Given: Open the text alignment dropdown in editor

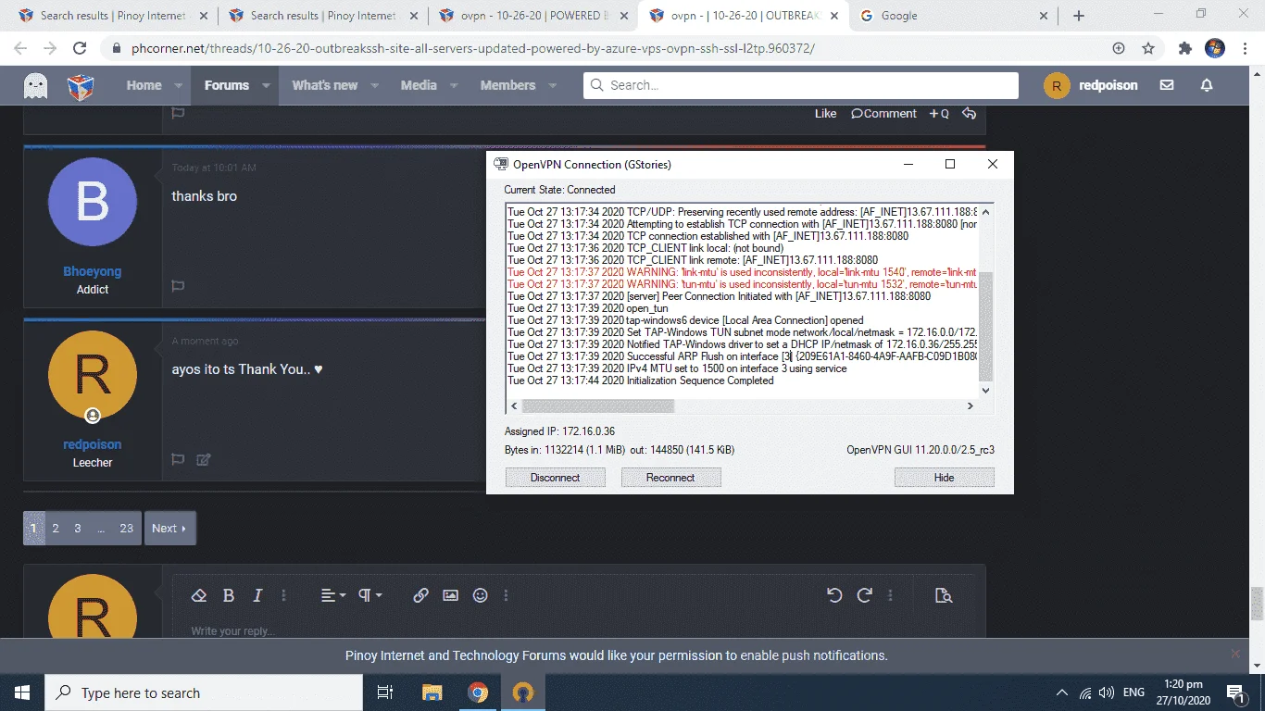Looking at the screenshot, I should (x=333, y=595).
